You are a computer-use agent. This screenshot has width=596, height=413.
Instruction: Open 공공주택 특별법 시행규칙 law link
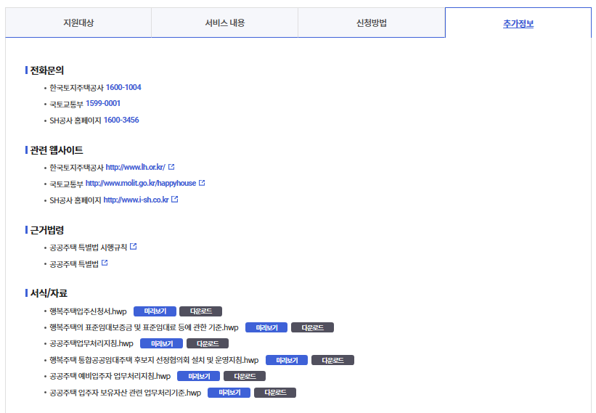click(88, 248)
